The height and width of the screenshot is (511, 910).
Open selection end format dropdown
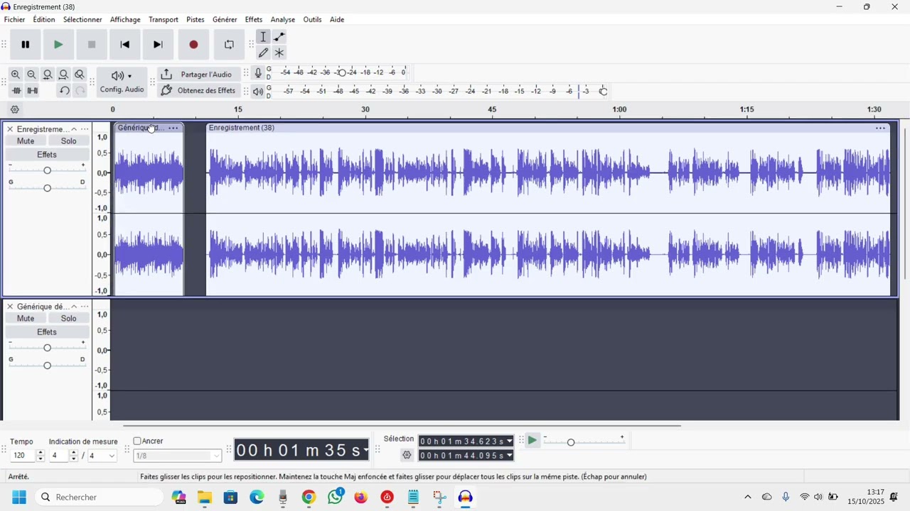(510, 456)
